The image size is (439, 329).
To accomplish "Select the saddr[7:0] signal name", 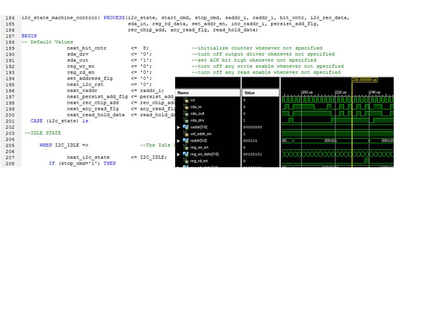I will [199, 127].
